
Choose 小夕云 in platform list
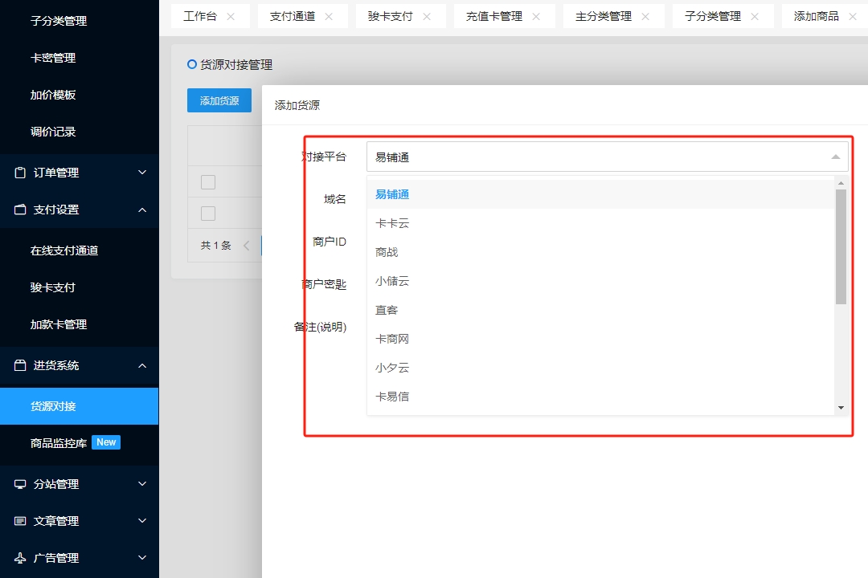point(600,367)
